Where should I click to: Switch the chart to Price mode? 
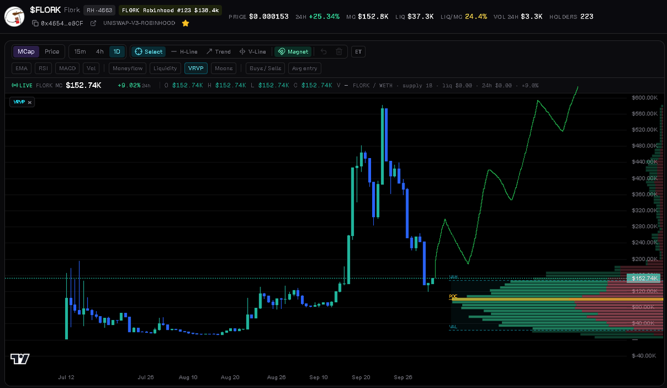(52, 51)
